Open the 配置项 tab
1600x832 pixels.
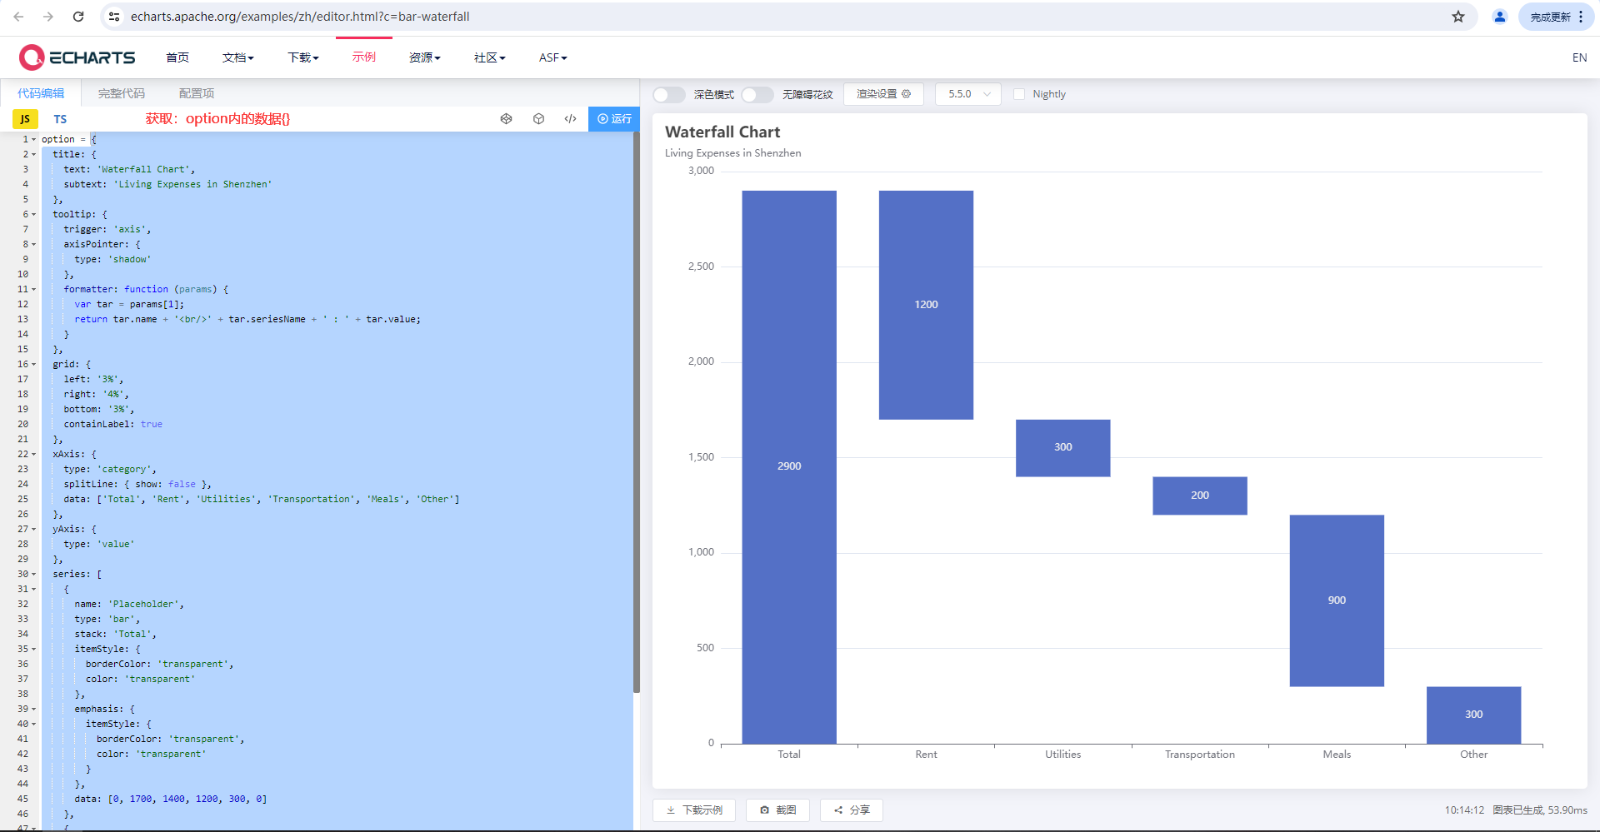(x=197, y=93)
